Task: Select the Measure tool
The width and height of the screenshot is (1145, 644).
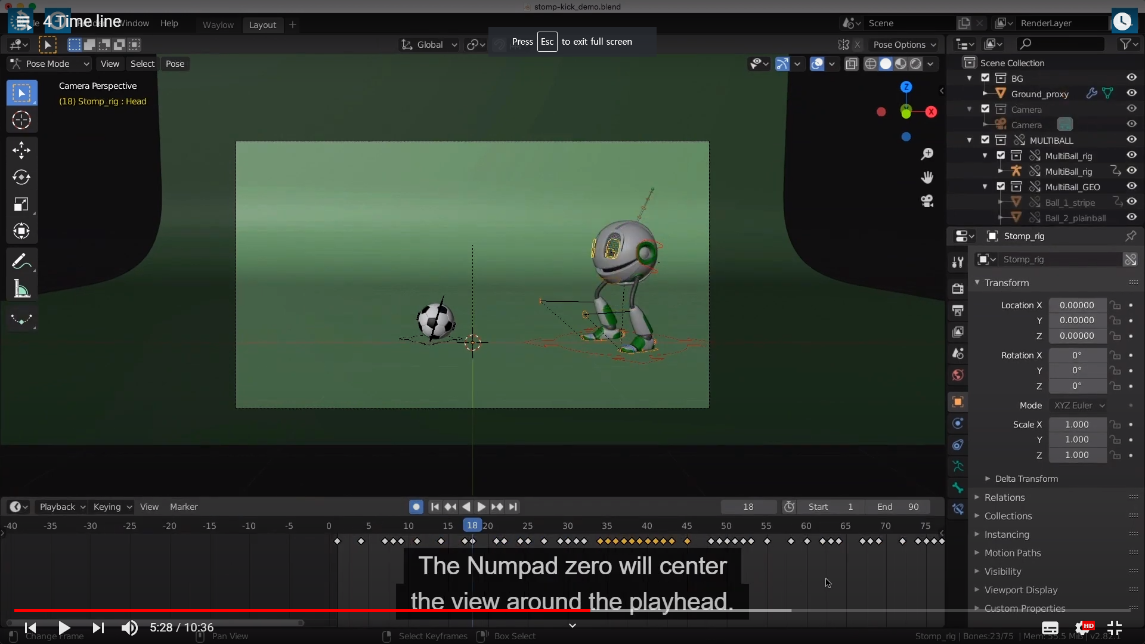Action: (x=21, y=290)
